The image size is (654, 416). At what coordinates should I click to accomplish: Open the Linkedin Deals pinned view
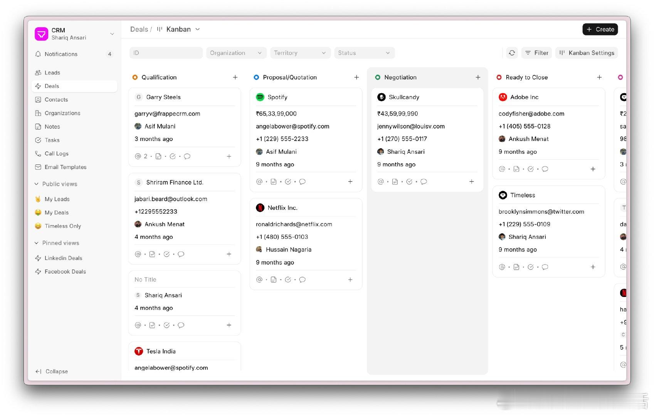coord(74,258)
